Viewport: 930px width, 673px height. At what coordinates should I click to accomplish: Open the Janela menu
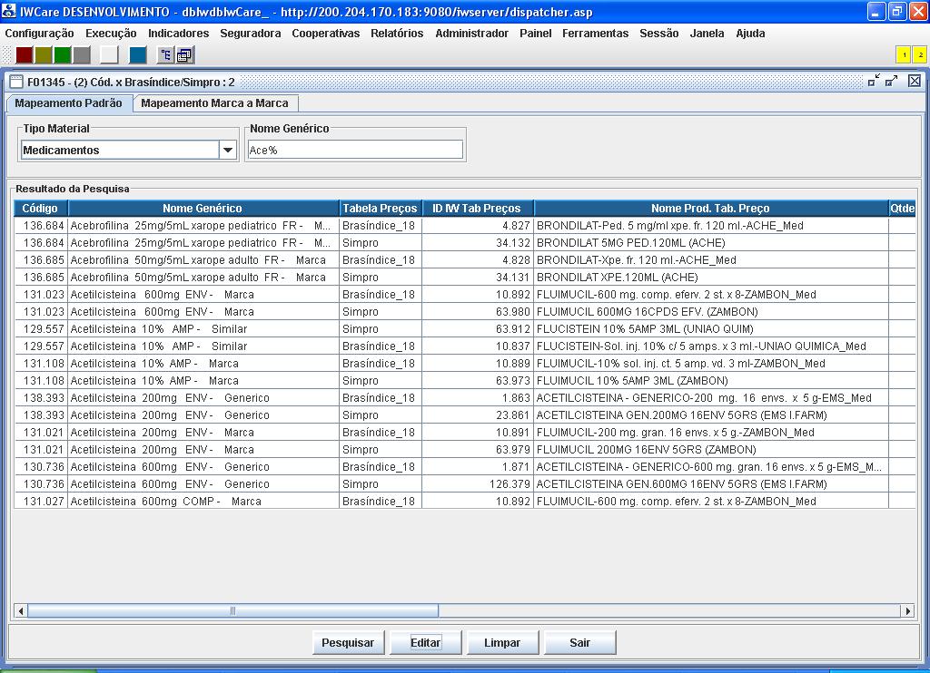707,34
